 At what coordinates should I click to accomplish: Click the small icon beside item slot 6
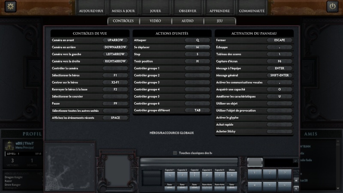tap(296, 188)
